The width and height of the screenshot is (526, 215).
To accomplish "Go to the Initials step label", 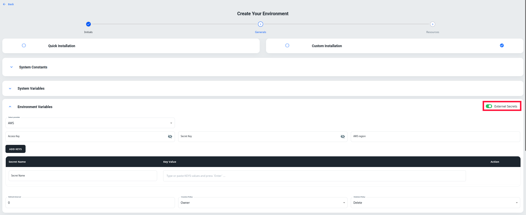I will click(x=88, y=32).
